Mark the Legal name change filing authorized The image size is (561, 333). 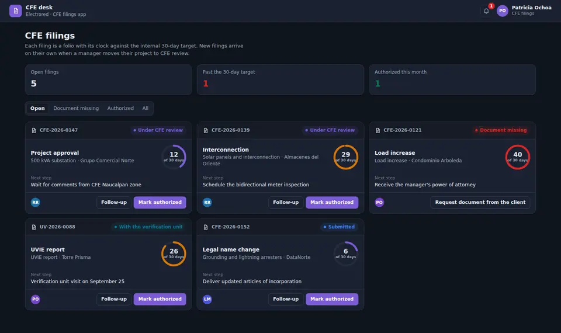[332, 299]
